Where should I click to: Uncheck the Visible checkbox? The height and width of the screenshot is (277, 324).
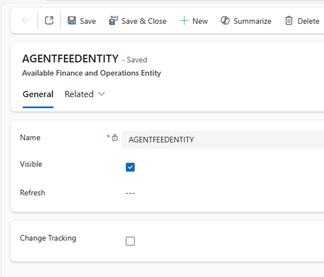tap(130, 167)
